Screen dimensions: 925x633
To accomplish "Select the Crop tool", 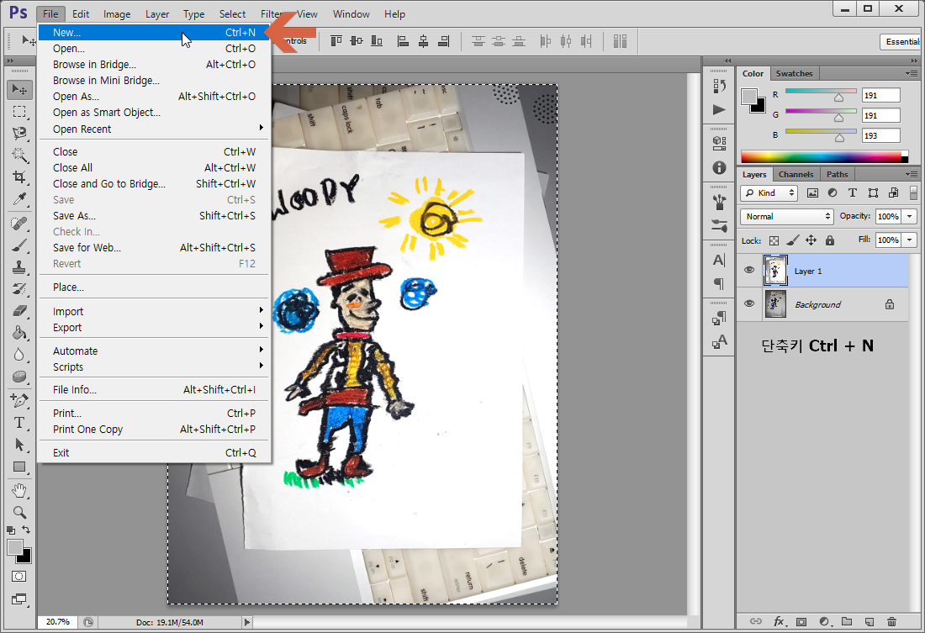I will [19, 177].
